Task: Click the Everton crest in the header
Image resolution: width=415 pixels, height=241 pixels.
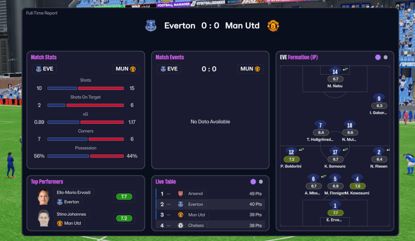Action: (151, 26)
